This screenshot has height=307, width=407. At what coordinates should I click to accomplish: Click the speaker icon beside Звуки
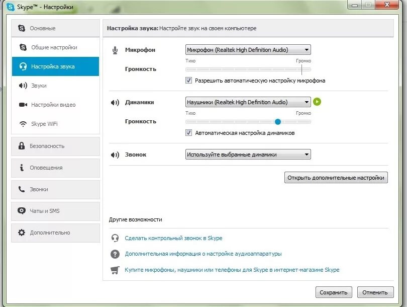click(x=23, y=86)
